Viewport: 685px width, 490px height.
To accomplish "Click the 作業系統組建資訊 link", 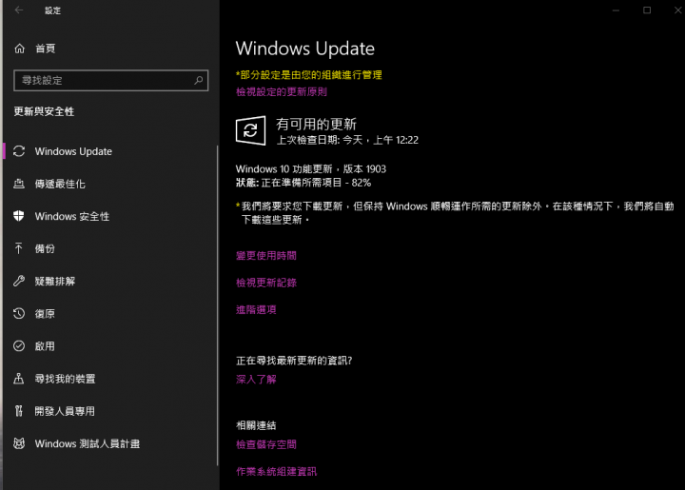I will 276,471.
